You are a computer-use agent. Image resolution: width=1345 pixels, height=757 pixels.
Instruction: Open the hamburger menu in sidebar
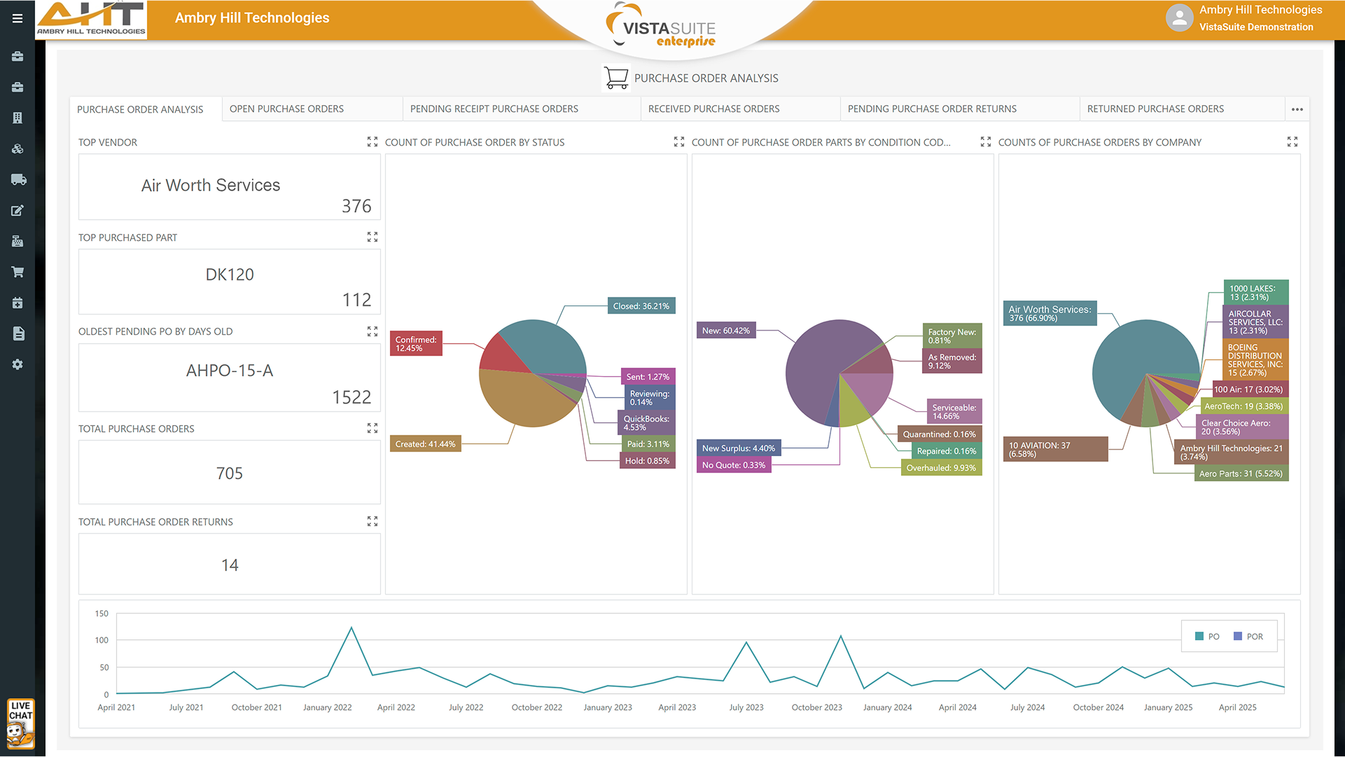(18, 18)
